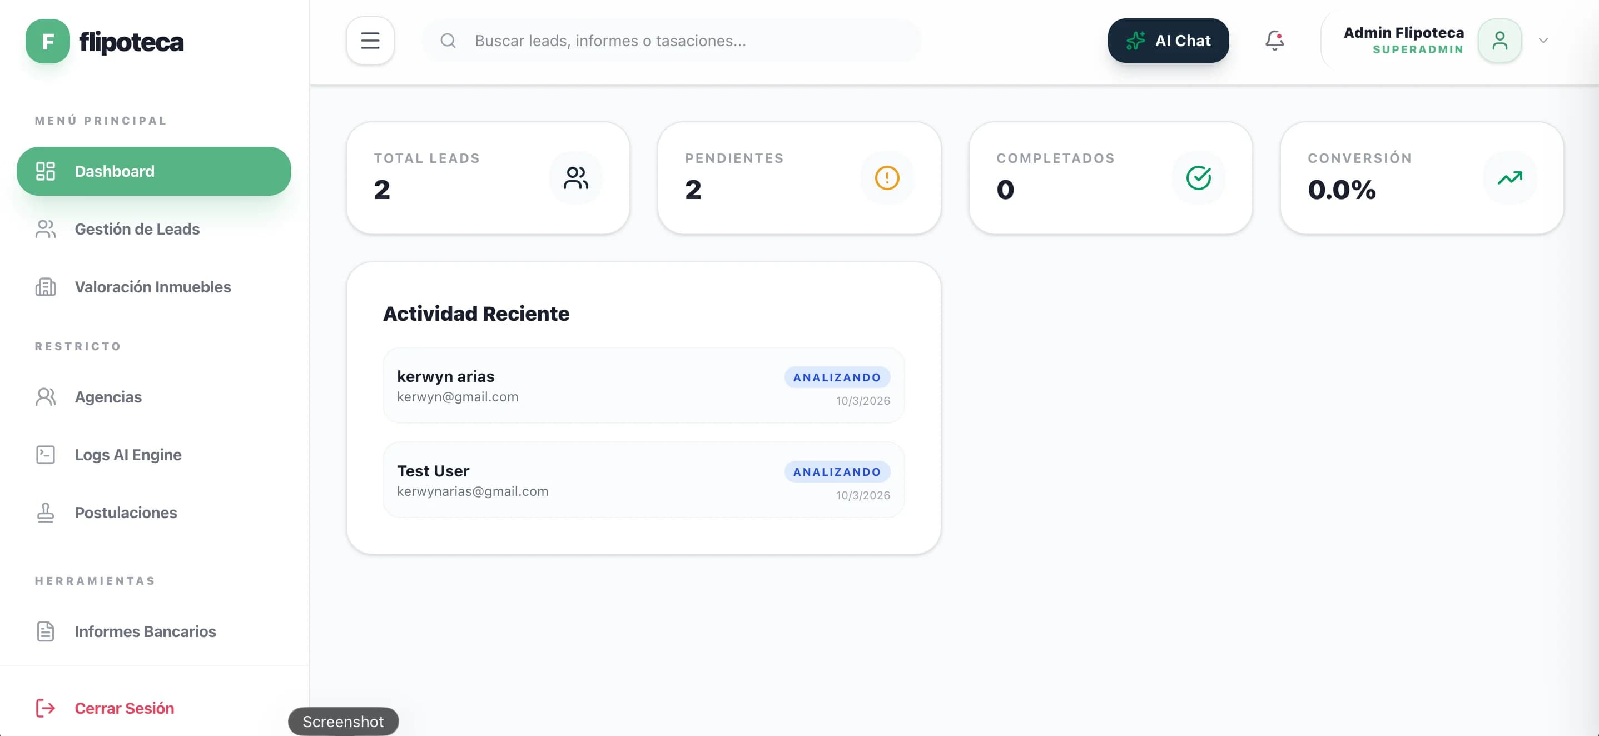Open Postulaciones page

coord(154,513)
